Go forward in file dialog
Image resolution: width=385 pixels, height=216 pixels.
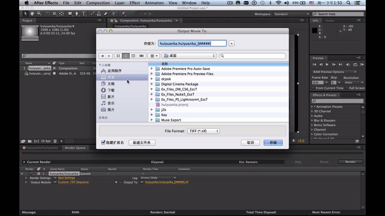point(109,56)
